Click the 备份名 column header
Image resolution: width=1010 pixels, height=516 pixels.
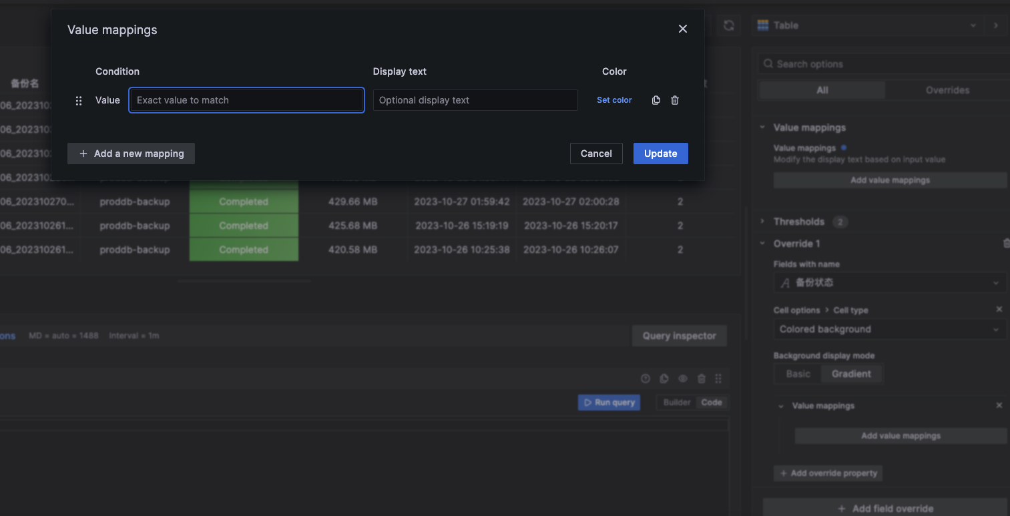click(x=25, y=84)
